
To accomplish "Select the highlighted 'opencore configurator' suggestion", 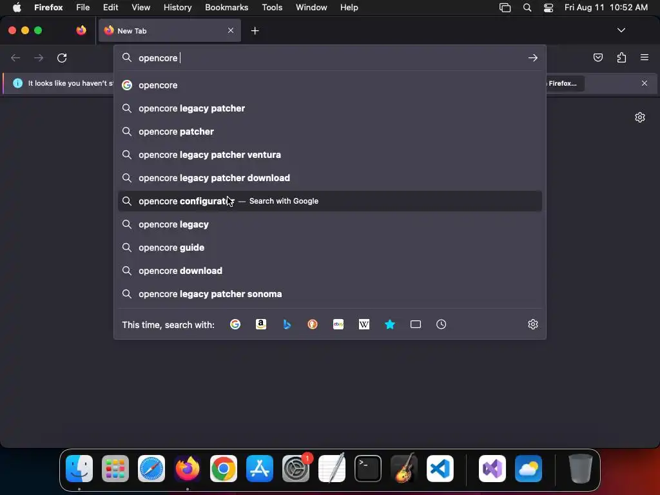I will [x=330, y=201].
